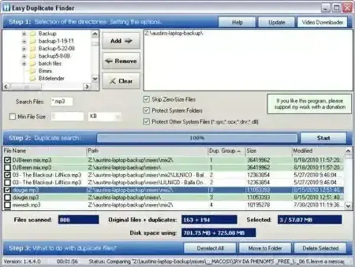Check the mixwizk.mp3 row checkbox
The height and width of the screenshot is (267, 355).
[x=8, y=205]
